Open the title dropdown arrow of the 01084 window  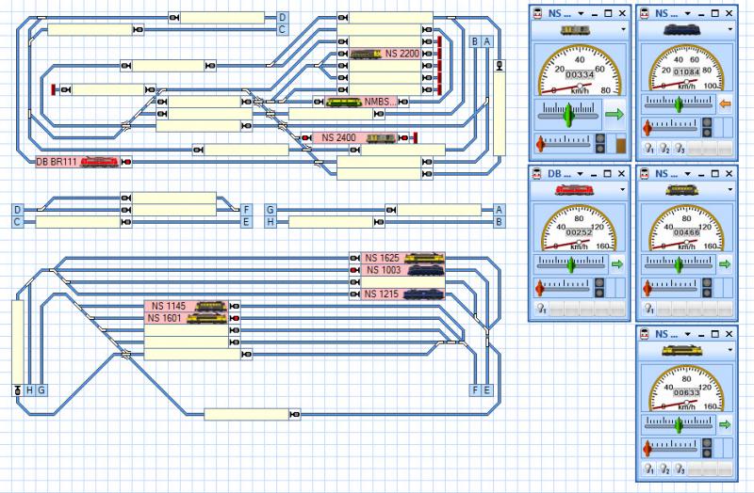point(688,14)
